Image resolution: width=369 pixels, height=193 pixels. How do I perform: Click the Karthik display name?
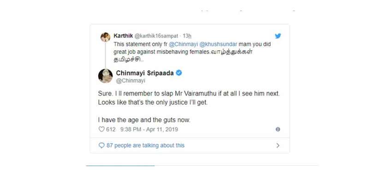tap(123, 36)
